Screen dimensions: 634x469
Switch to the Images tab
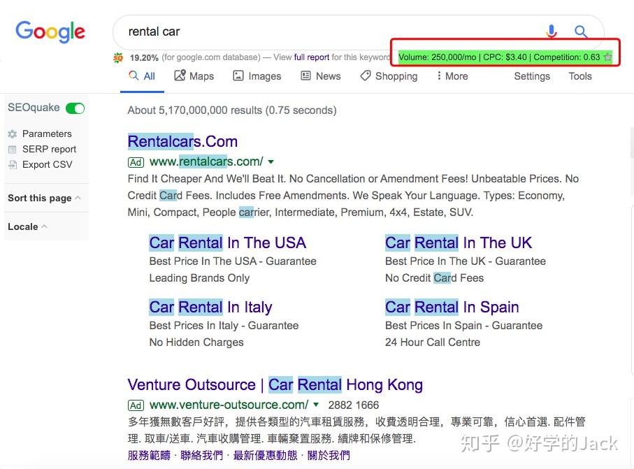tap(257, 76)
